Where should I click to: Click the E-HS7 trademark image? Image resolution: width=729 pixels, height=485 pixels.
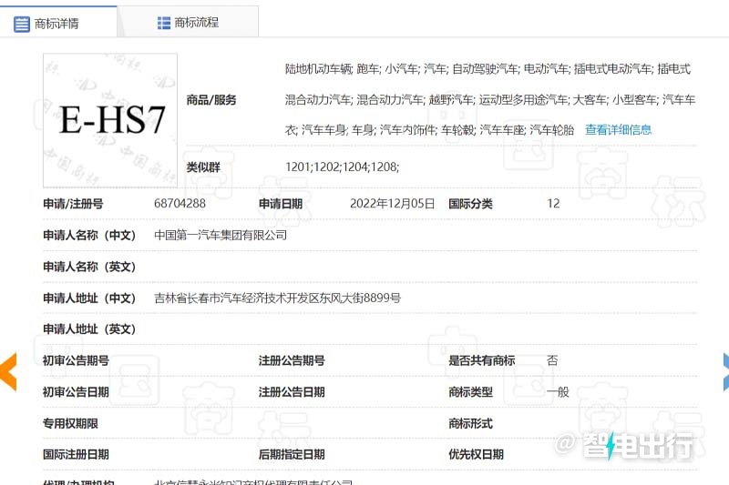point(110,120)
